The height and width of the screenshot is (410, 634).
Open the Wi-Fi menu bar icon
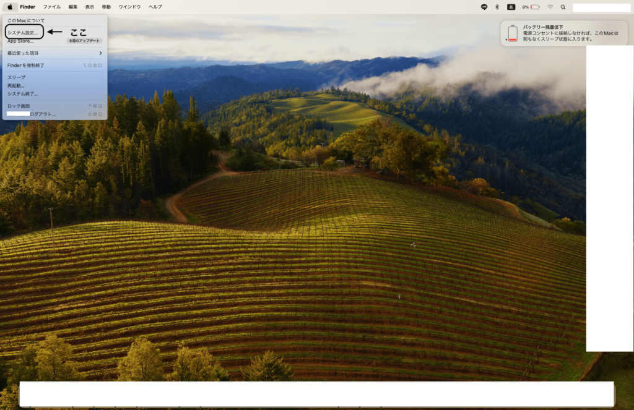(550, 7)
